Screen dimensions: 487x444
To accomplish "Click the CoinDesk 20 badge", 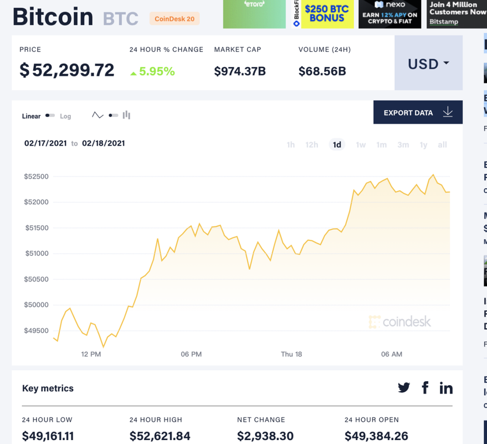I will [174, 19].
